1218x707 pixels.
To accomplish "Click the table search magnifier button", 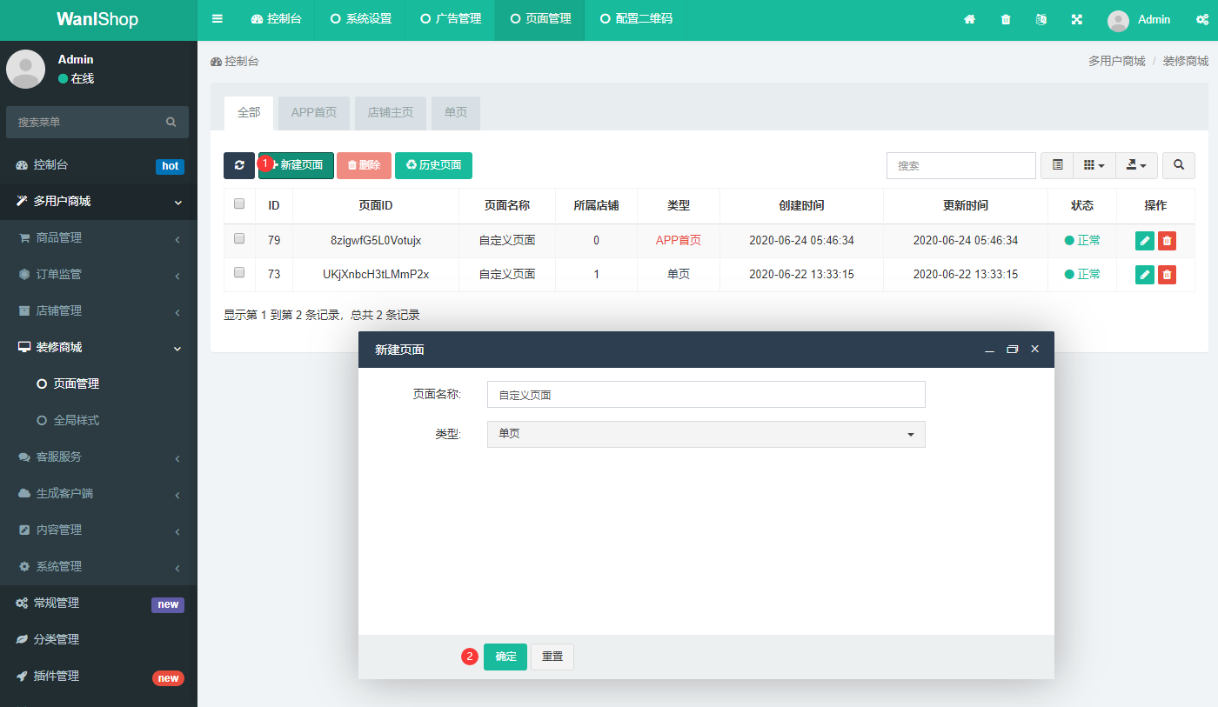I will [x=1179, y=165].
